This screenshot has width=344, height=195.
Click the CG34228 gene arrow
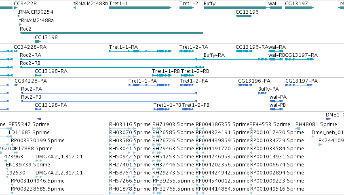click(x=16, y=8)
